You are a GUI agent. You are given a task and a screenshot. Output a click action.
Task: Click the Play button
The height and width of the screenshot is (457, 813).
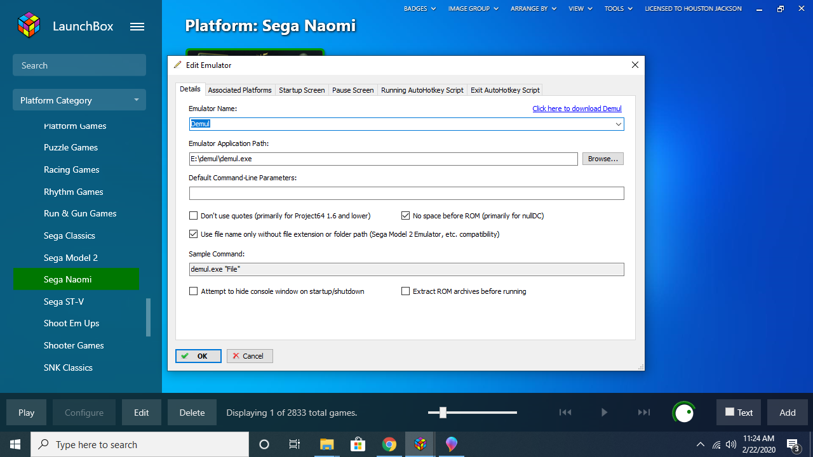[x=26, y=413]
